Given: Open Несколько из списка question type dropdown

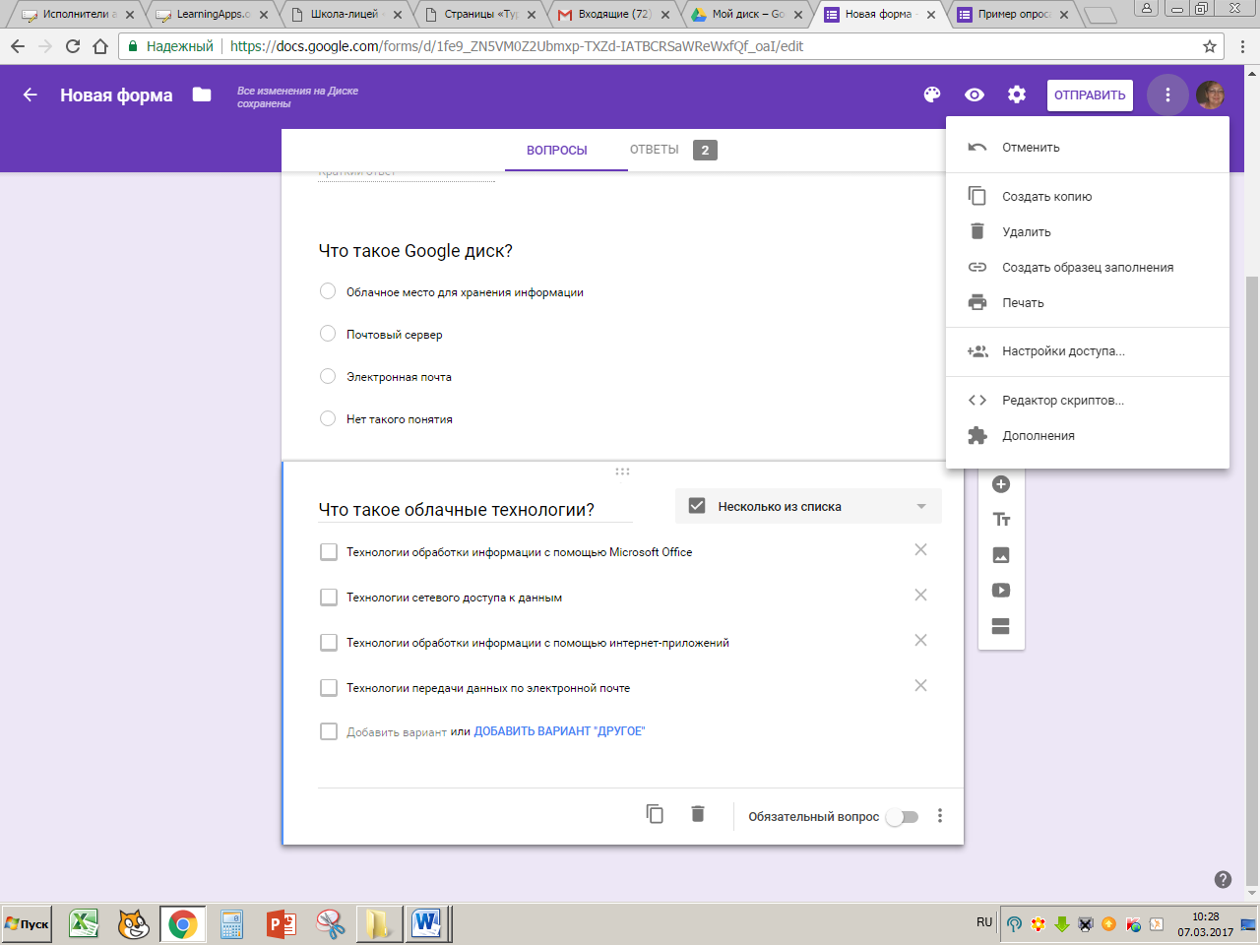Looking at the screenshot, I should 808,506.
